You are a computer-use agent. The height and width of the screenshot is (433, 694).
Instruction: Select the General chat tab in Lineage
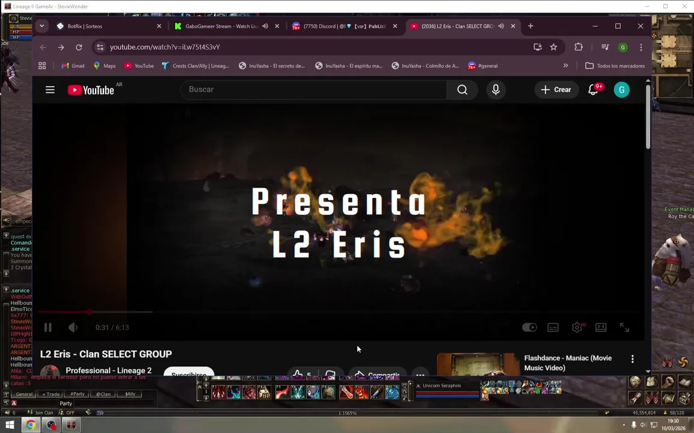[24, 394]
